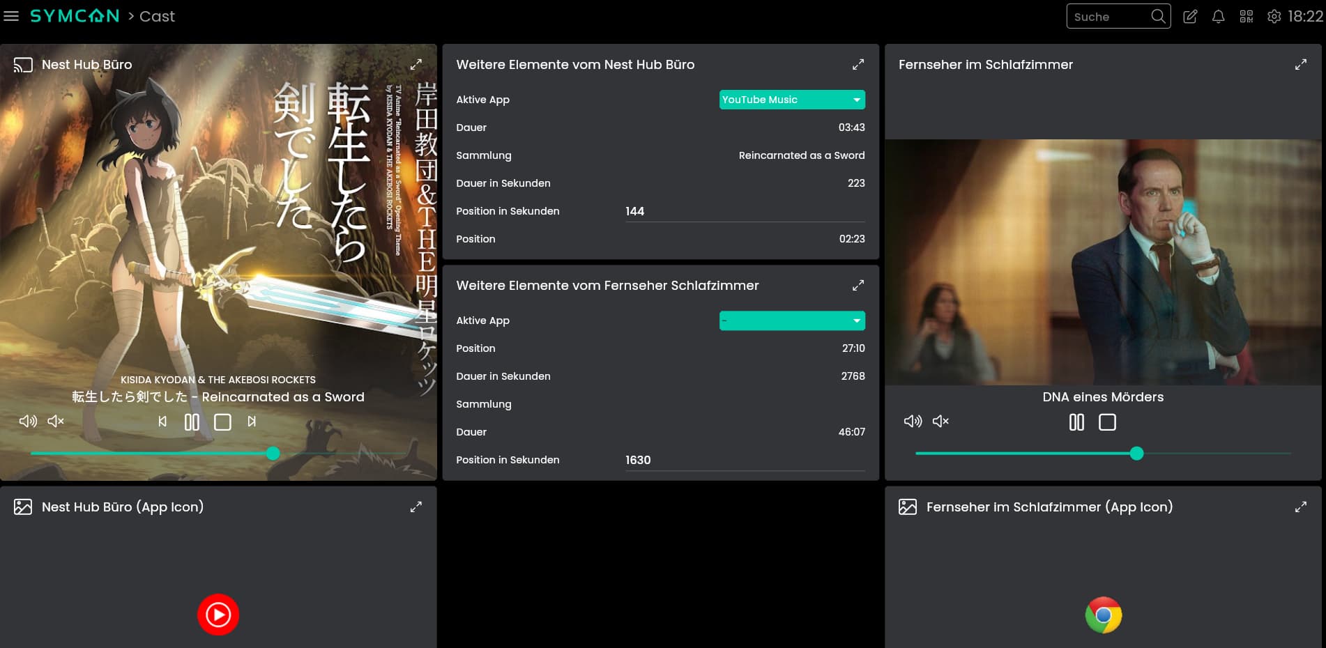This screenshot has height=648, width=1326.
Task: Click the Symcon logo
Action: point(75,16)
